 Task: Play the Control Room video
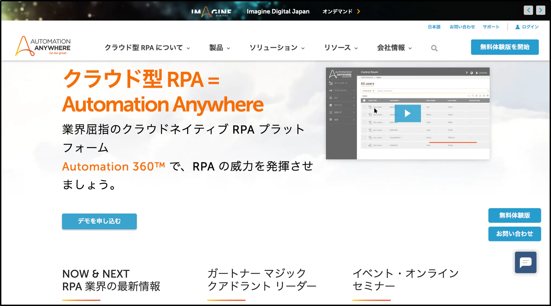click(407, 114)
